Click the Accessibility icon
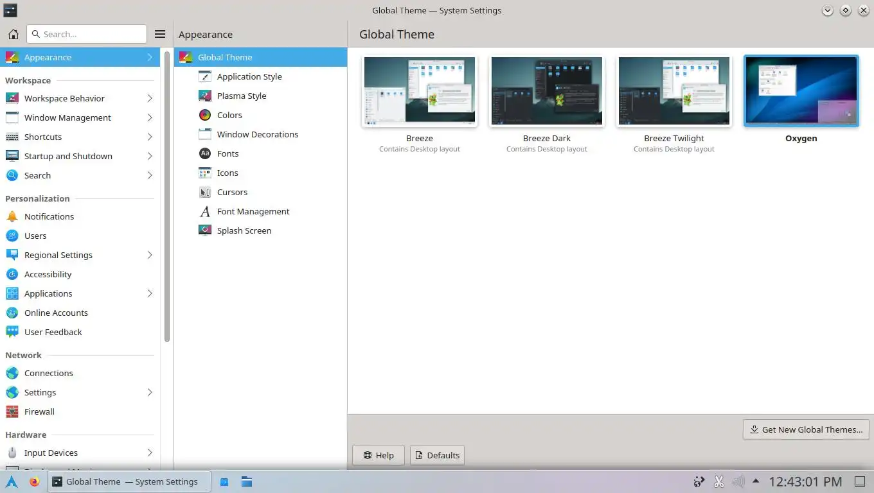 [12, 274]
